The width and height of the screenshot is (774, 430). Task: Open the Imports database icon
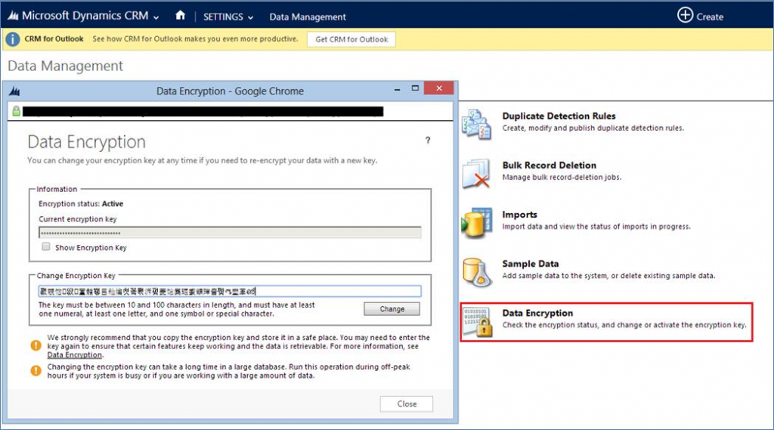tap(476, 223)
